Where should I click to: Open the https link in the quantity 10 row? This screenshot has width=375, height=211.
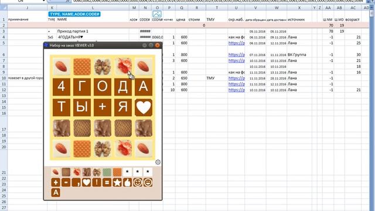click(237, 90)
